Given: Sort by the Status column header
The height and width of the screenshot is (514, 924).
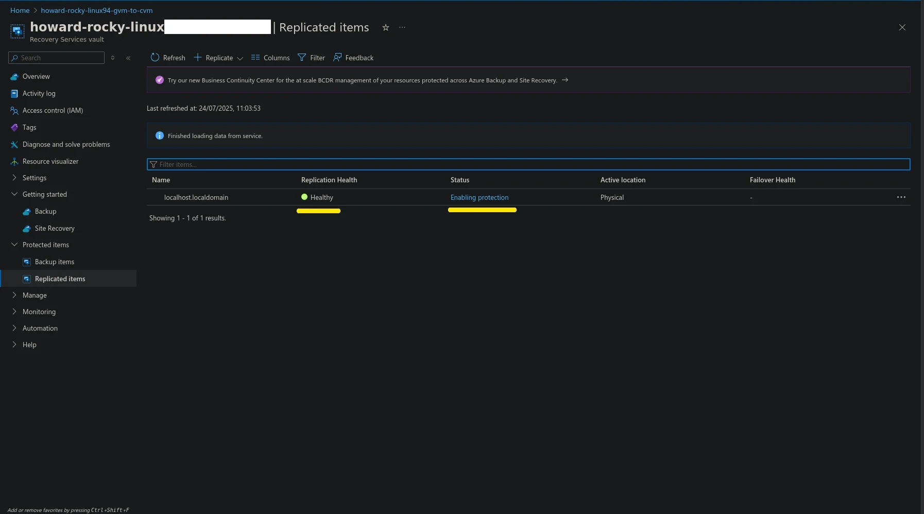Looking at the screenshot, I should (x=460, y=180).
